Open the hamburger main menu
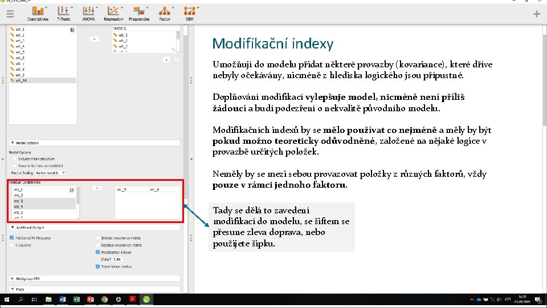Image resolution: width=547 pixels, height=308 pixels. [x=10, y=14]
